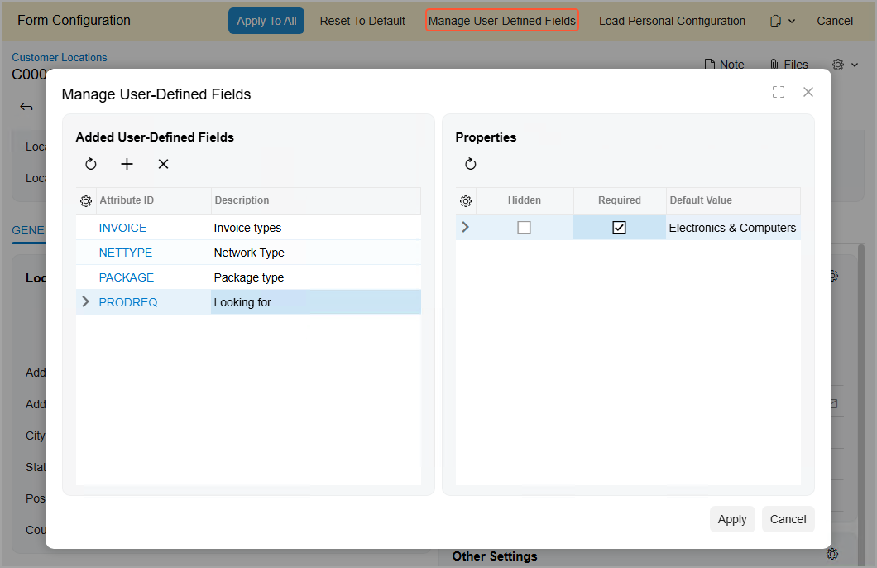The height and width of the screenshot is (568, 877).
Task: Add a new user-defined field
Action: tap(127, 164)
